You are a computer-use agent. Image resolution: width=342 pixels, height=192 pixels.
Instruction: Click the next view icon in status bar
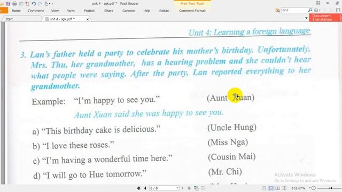tap(203, 188)
